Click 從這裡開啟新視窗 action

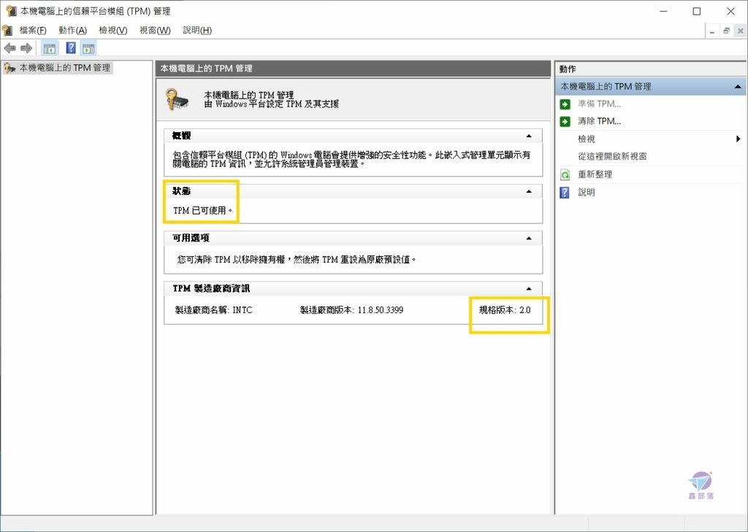click(612, 156)
